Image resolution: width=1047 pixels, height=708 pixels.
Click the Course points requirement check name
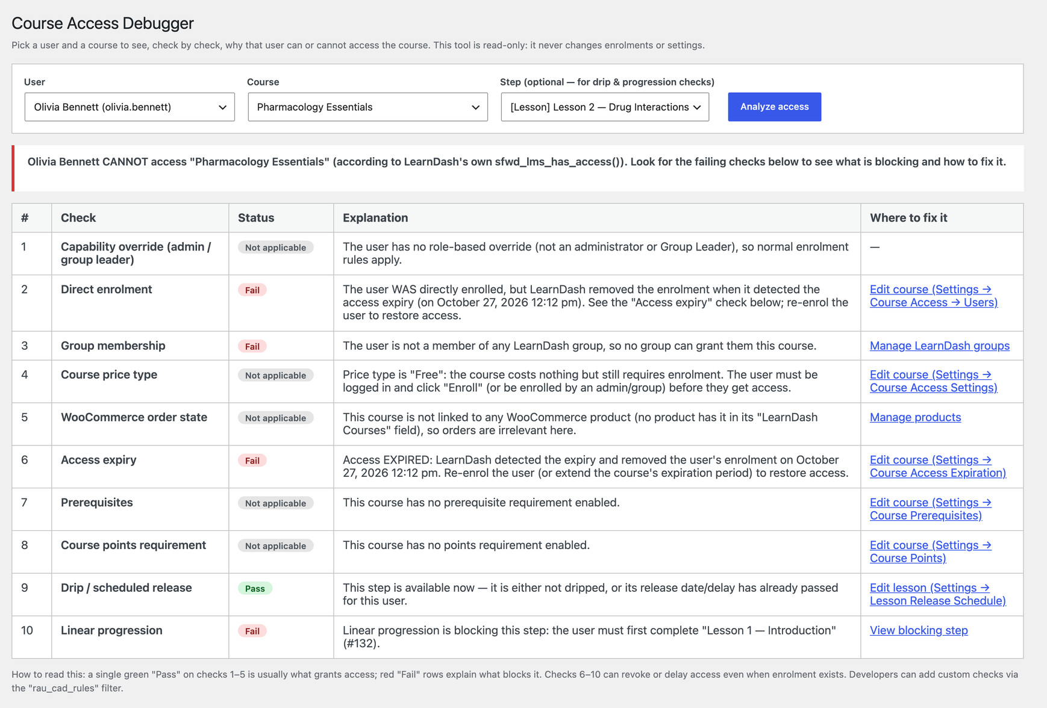(x=133, y=545)
